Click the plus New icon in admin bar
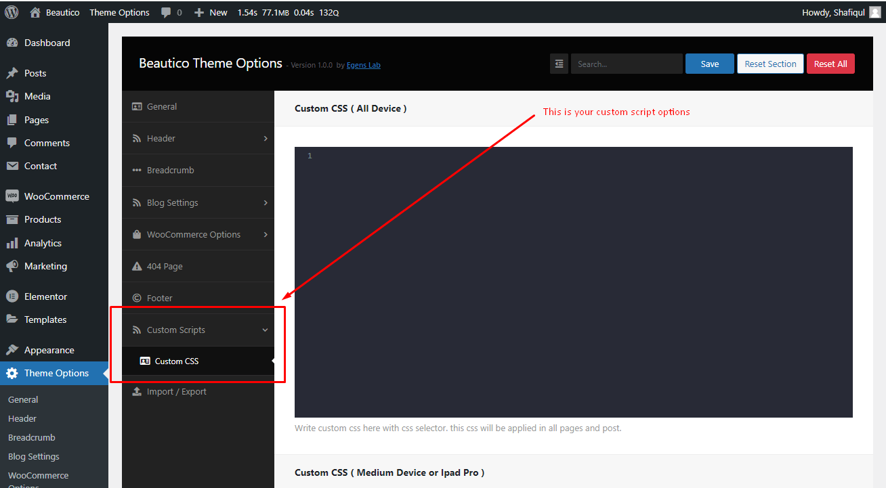 pyautogui.click(x=199, y=12)
